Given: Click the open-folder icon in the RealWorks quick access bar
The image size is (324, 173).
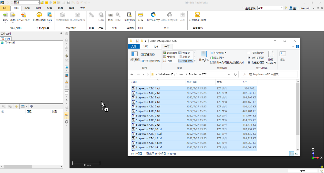Looking at the screenshot, I should point(42,3).
